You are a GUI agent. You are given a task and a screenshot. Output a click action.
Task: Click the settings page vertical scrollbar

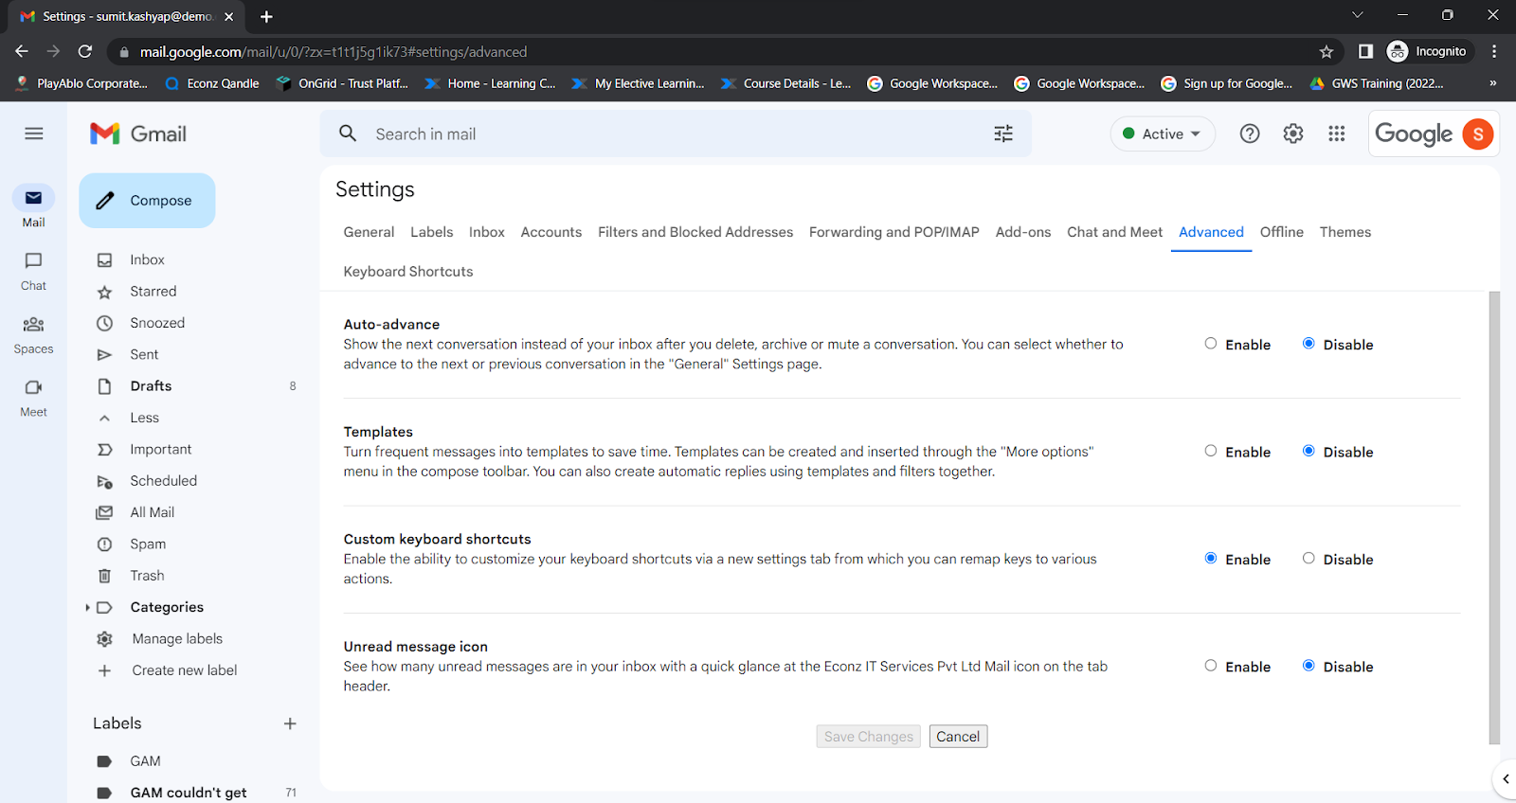click(1494, 518)
